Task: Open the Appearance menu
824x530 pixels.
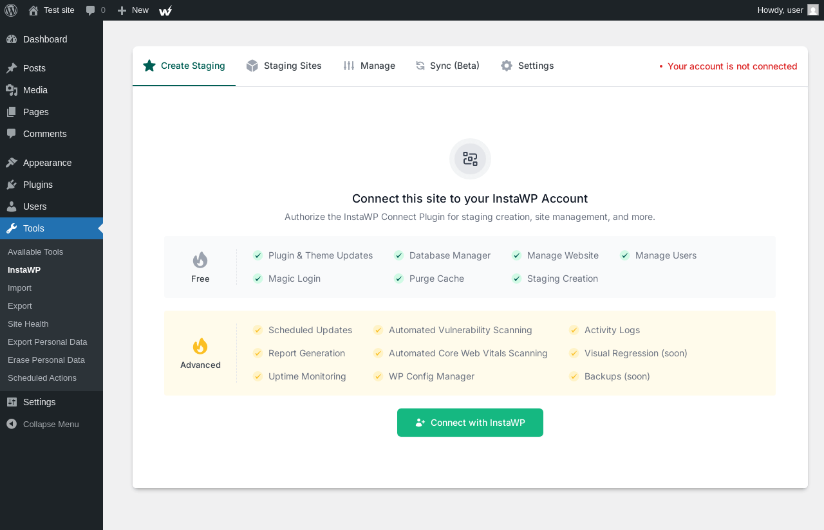Action: pos(51,163)
